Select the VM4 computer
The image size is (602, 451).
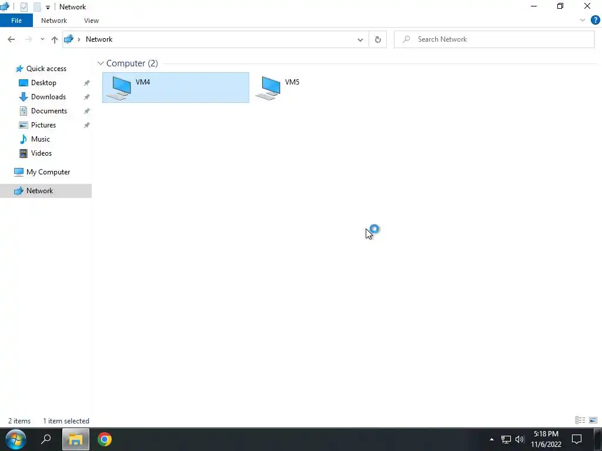(176, 87)
